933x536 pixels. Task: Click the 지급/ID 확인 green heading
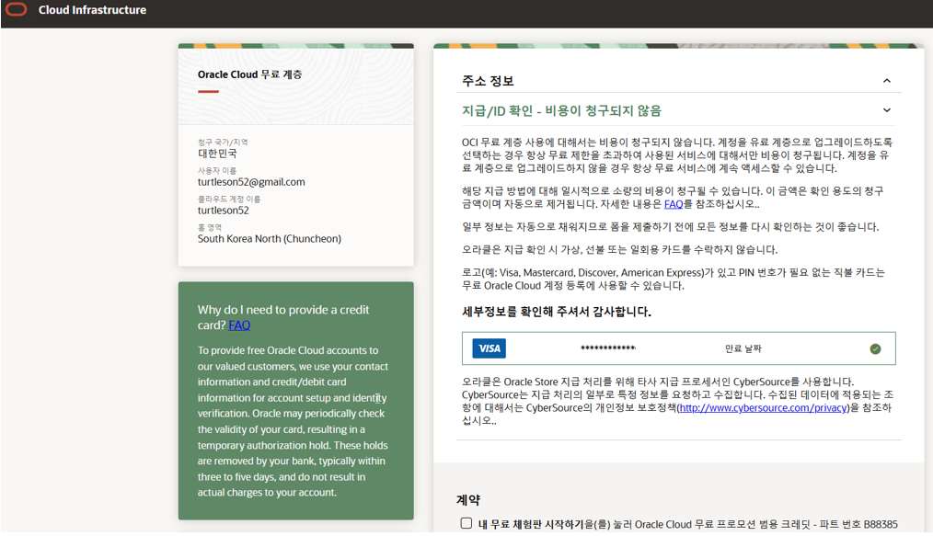point(561,110)
